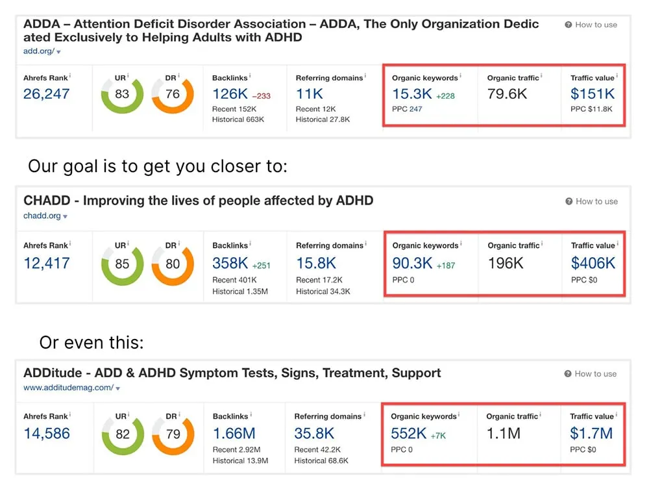This screenshot has width=649, height=487.
Task: Click the Ahrefs Rank info icon for add.org
Action: [71, 75]
